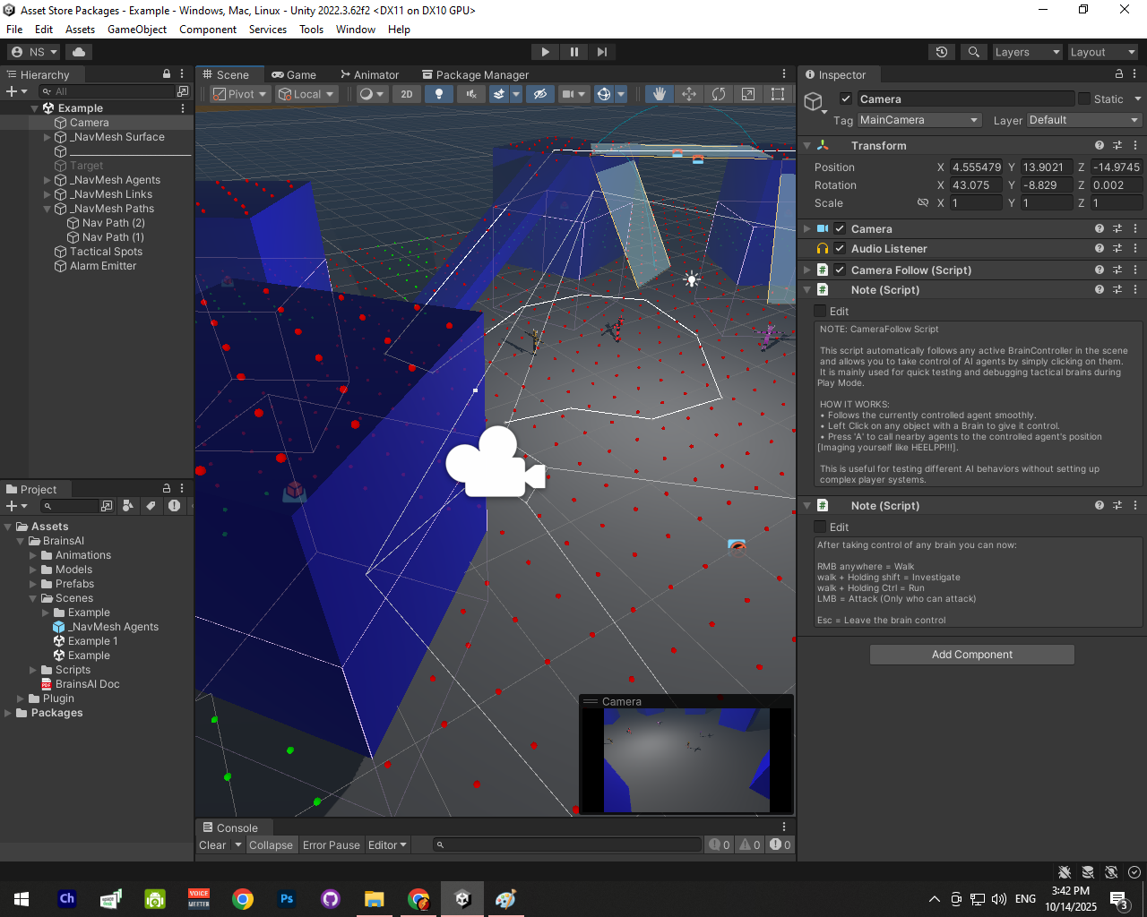The width and height of the screenshot is (1147, 917).
Task: Select the Scale tool
Action: pyautogui.click(x=748, y=94)
